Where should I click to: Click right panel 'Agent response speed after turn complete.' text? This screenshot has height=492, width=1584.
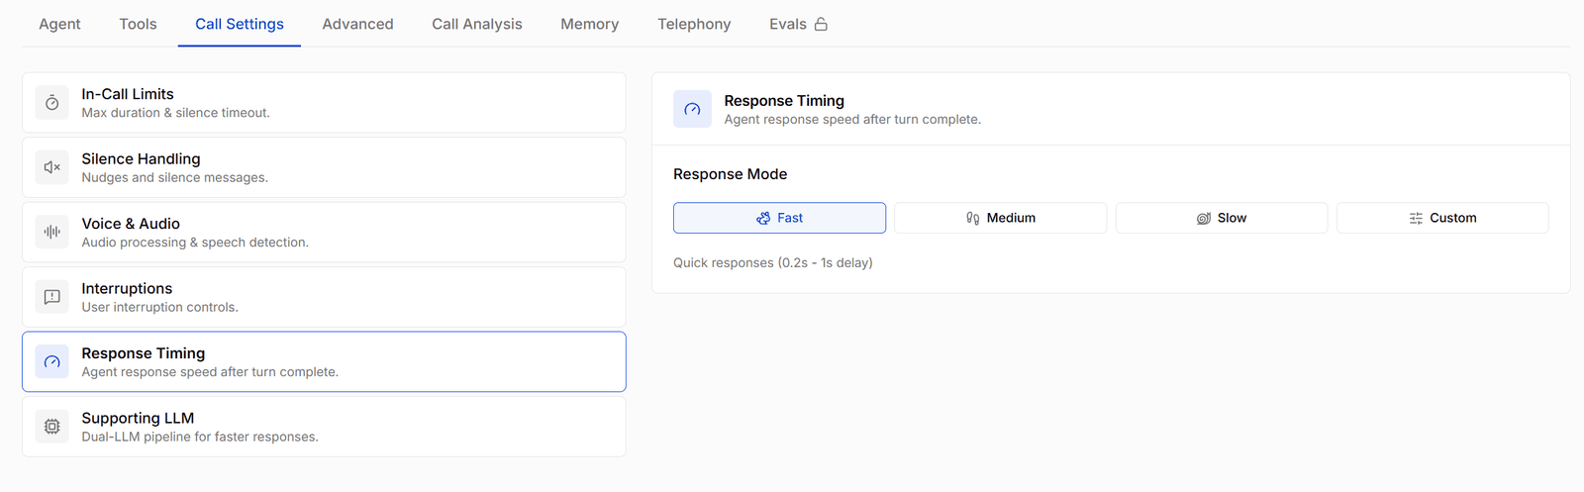(x=852, y=119)
